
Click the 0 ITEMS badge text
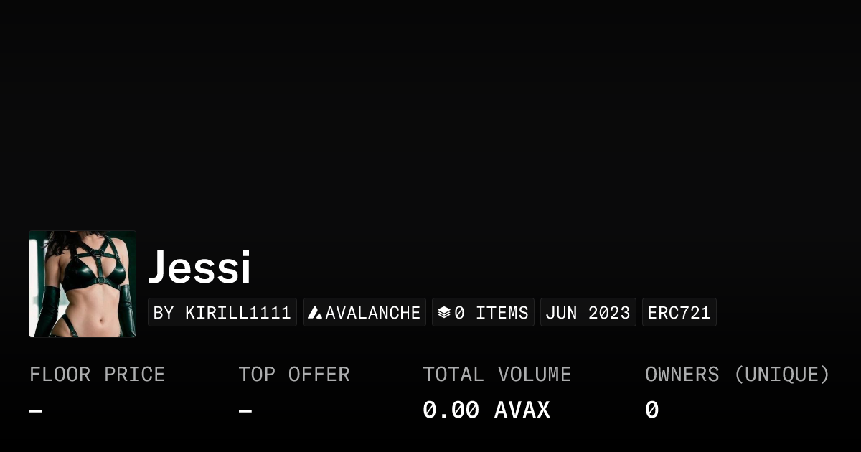[x=491, y=313]
